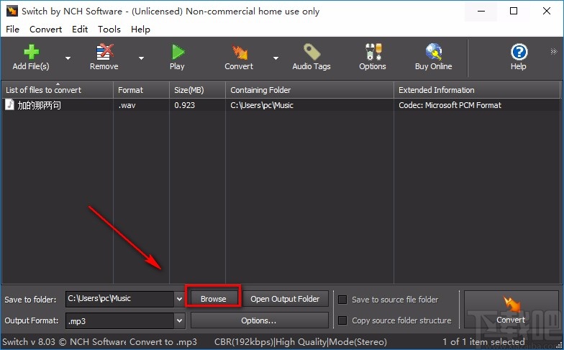Open the Tools menu
Image resolution: width=564 pixels, height=350 pixels.
point(109,29)
